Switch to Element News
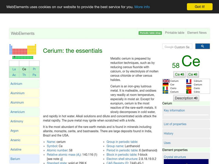 coord(197,33)
